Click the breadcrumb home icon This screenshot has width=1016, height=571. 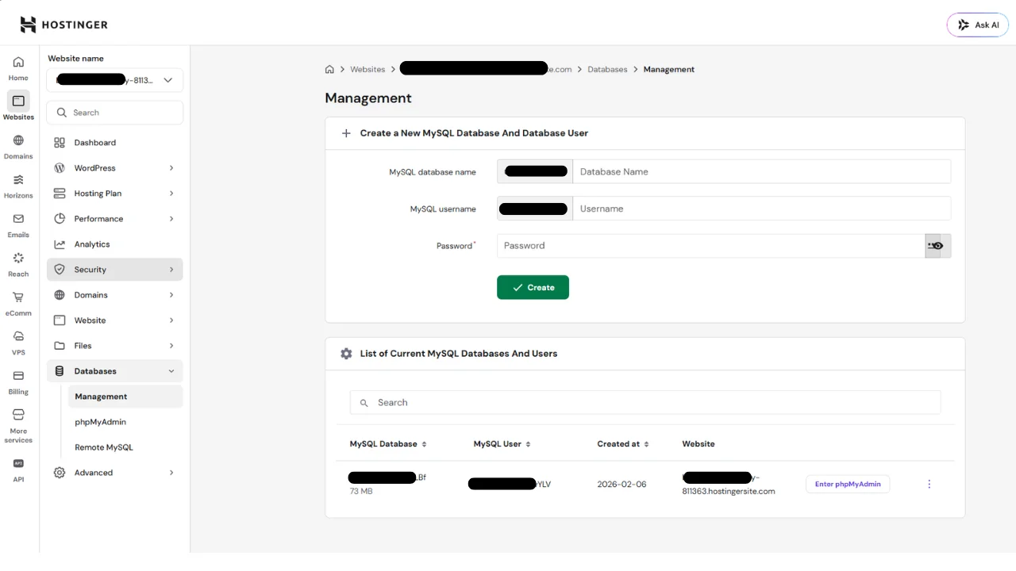point(329,69)
